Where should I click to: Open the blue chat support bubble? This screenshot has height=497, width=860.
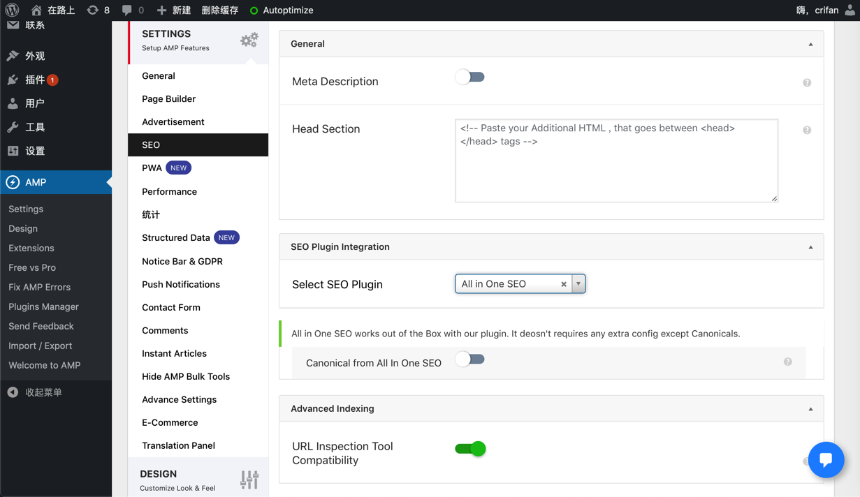coord(826,459)
